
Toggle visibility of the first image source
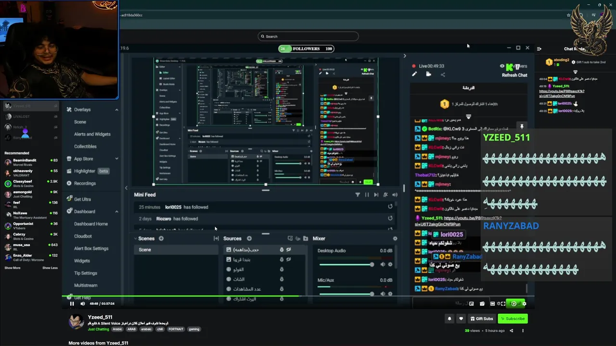click(289, 249)
